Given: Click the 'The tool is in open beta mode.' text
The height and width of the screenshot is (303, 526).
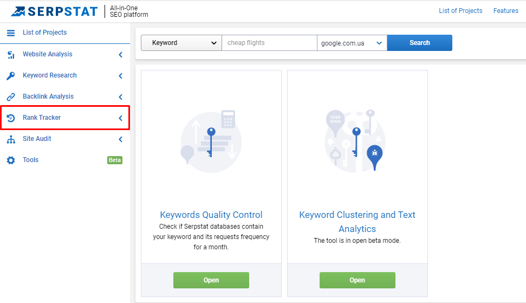Looking at the screenshot, I should point(358,241).
